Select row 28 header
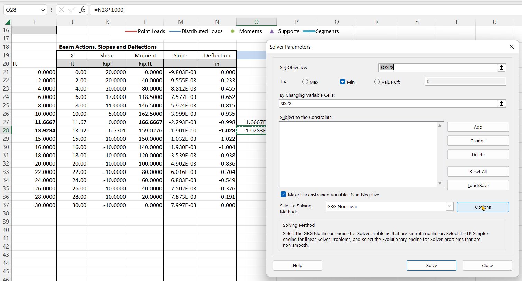 pos(6,130)
